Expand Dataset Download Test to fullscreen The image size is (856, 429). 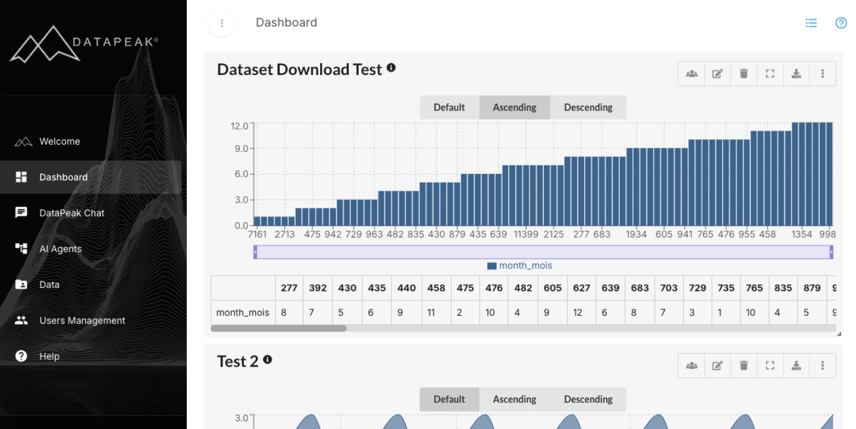click(770, 73)
